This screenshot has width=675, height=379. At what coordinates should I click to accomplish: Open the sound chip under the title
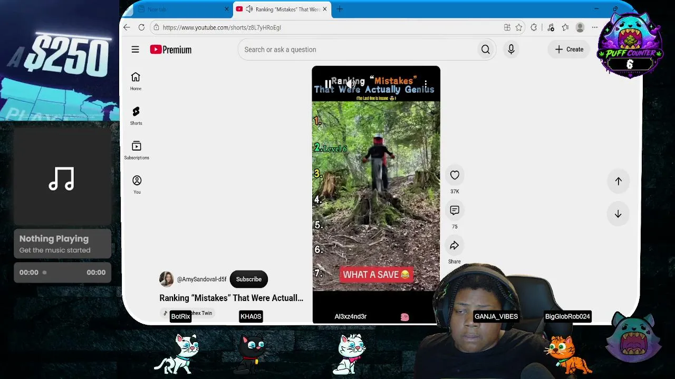point(188,313)
